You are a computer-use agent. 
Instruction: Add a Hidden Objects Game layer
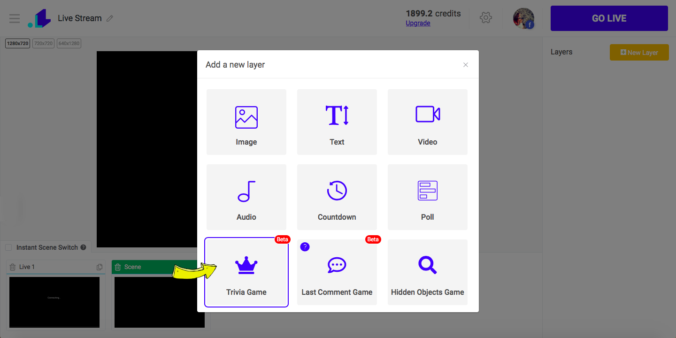pyautogui.click(x=428, y=272)
